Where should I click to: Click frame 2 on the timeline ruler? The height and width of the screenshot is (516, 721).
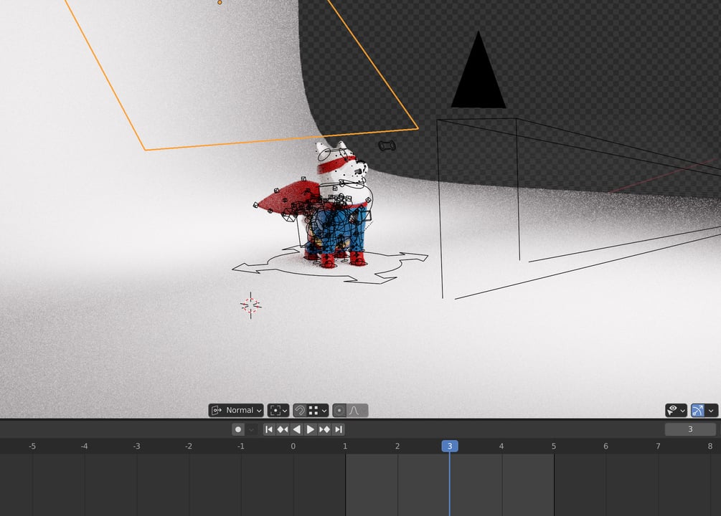pyautogui.click(x=397, y=446)
